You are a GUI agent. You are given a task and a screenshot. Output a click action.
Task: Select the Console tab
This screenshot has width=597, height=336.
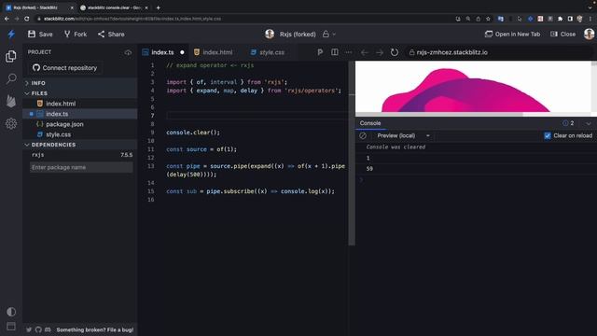[370, 123]
